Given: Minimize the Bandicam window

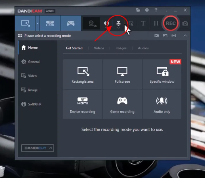Looking at the screenshot, I should click(175, 11).
